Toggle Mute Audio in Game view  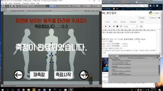[x=87, y=11]
